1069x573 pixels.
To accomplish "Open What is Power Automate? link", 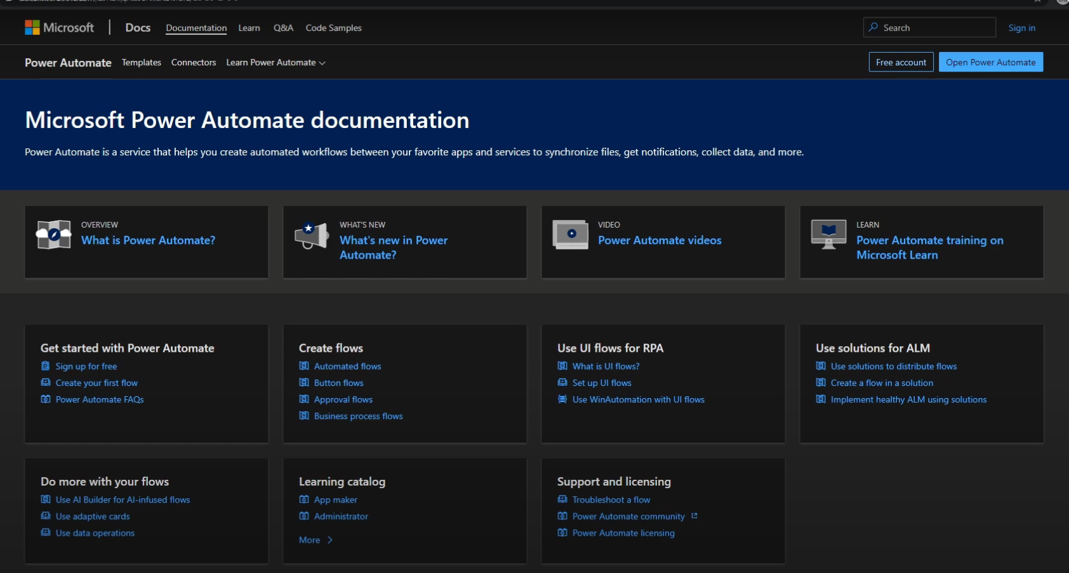I will click(148, 240).
